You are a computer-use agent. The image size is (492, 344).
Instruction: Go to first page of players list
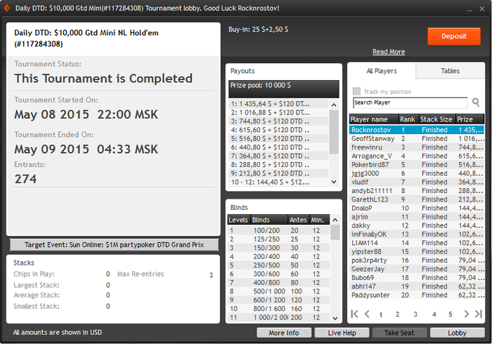pos(354,314)
